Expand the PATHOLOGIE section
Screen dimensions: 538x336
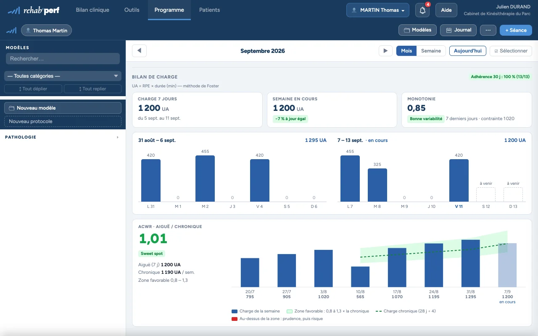63,137
